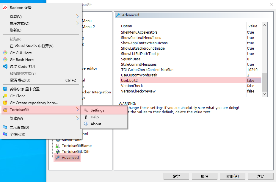Click the display settings monitor icon
The image size is (276, 182).
pos(5,128)
